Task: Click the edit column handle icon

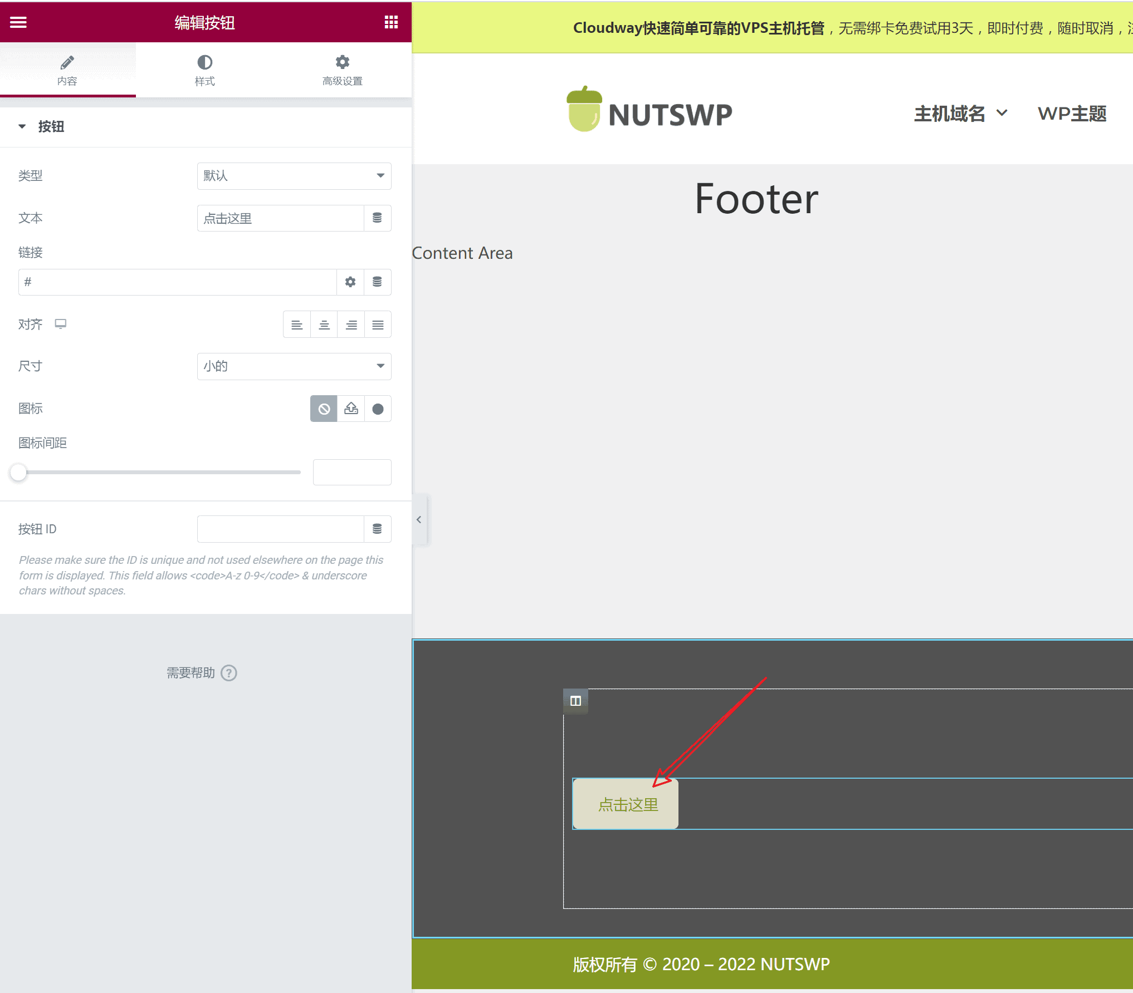Action: (x=575, y=701)
